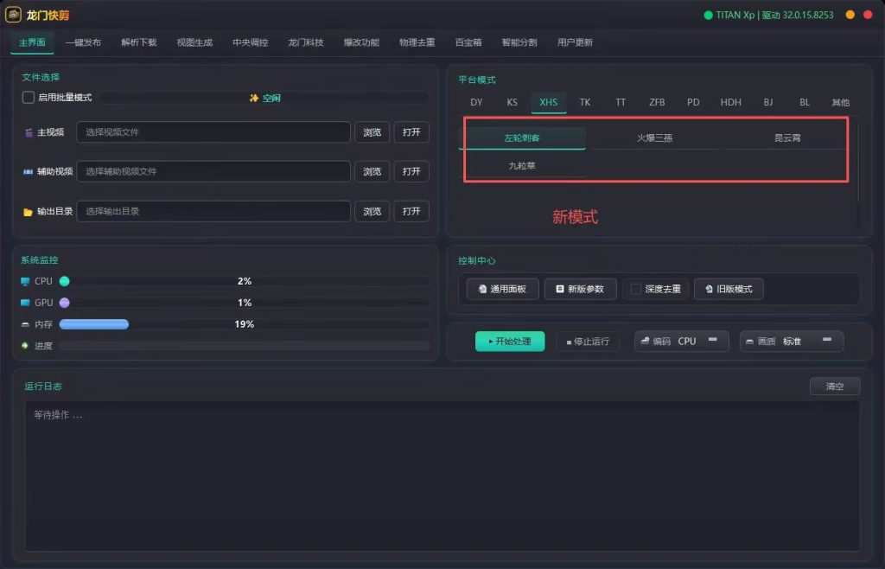
Task: Open the 画质 标准 dropdown
Action: click(792, 341)
